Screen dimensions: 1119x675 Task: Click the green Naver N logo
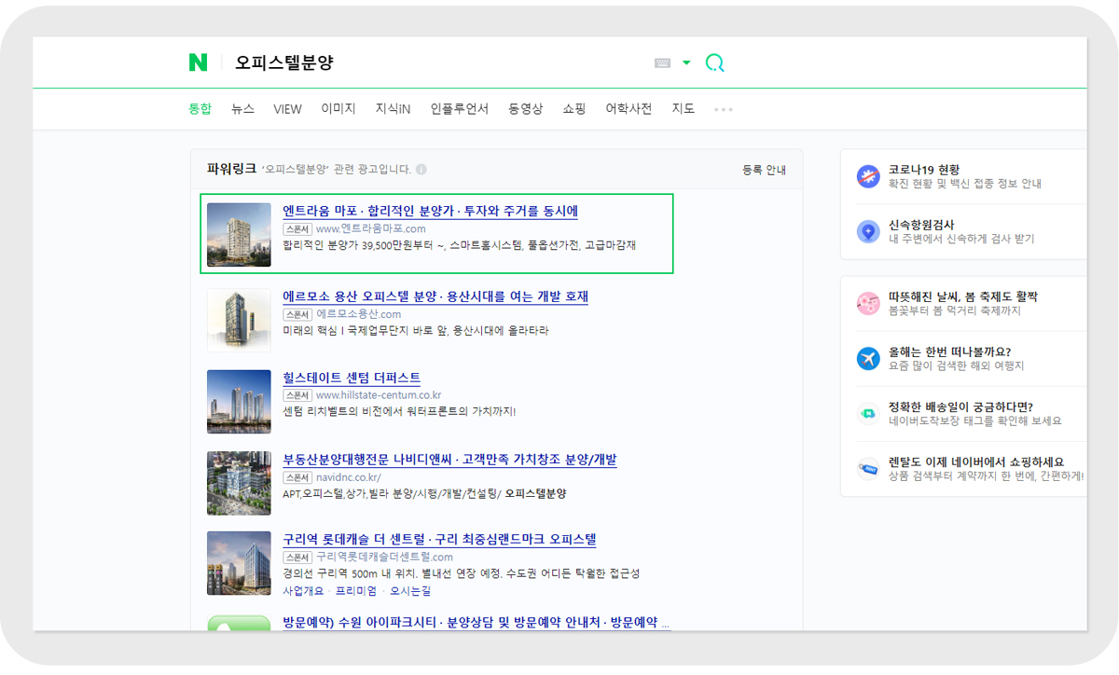198,62
